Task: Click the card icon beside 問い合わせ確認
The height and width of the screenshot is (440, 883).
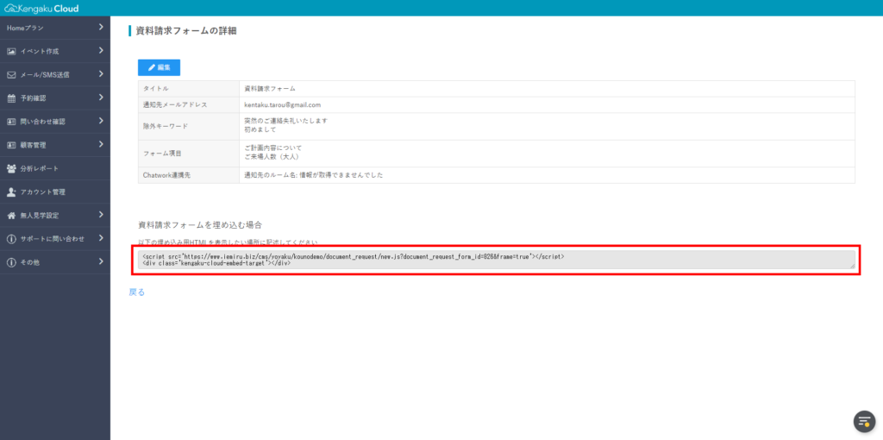Action: 11,121
